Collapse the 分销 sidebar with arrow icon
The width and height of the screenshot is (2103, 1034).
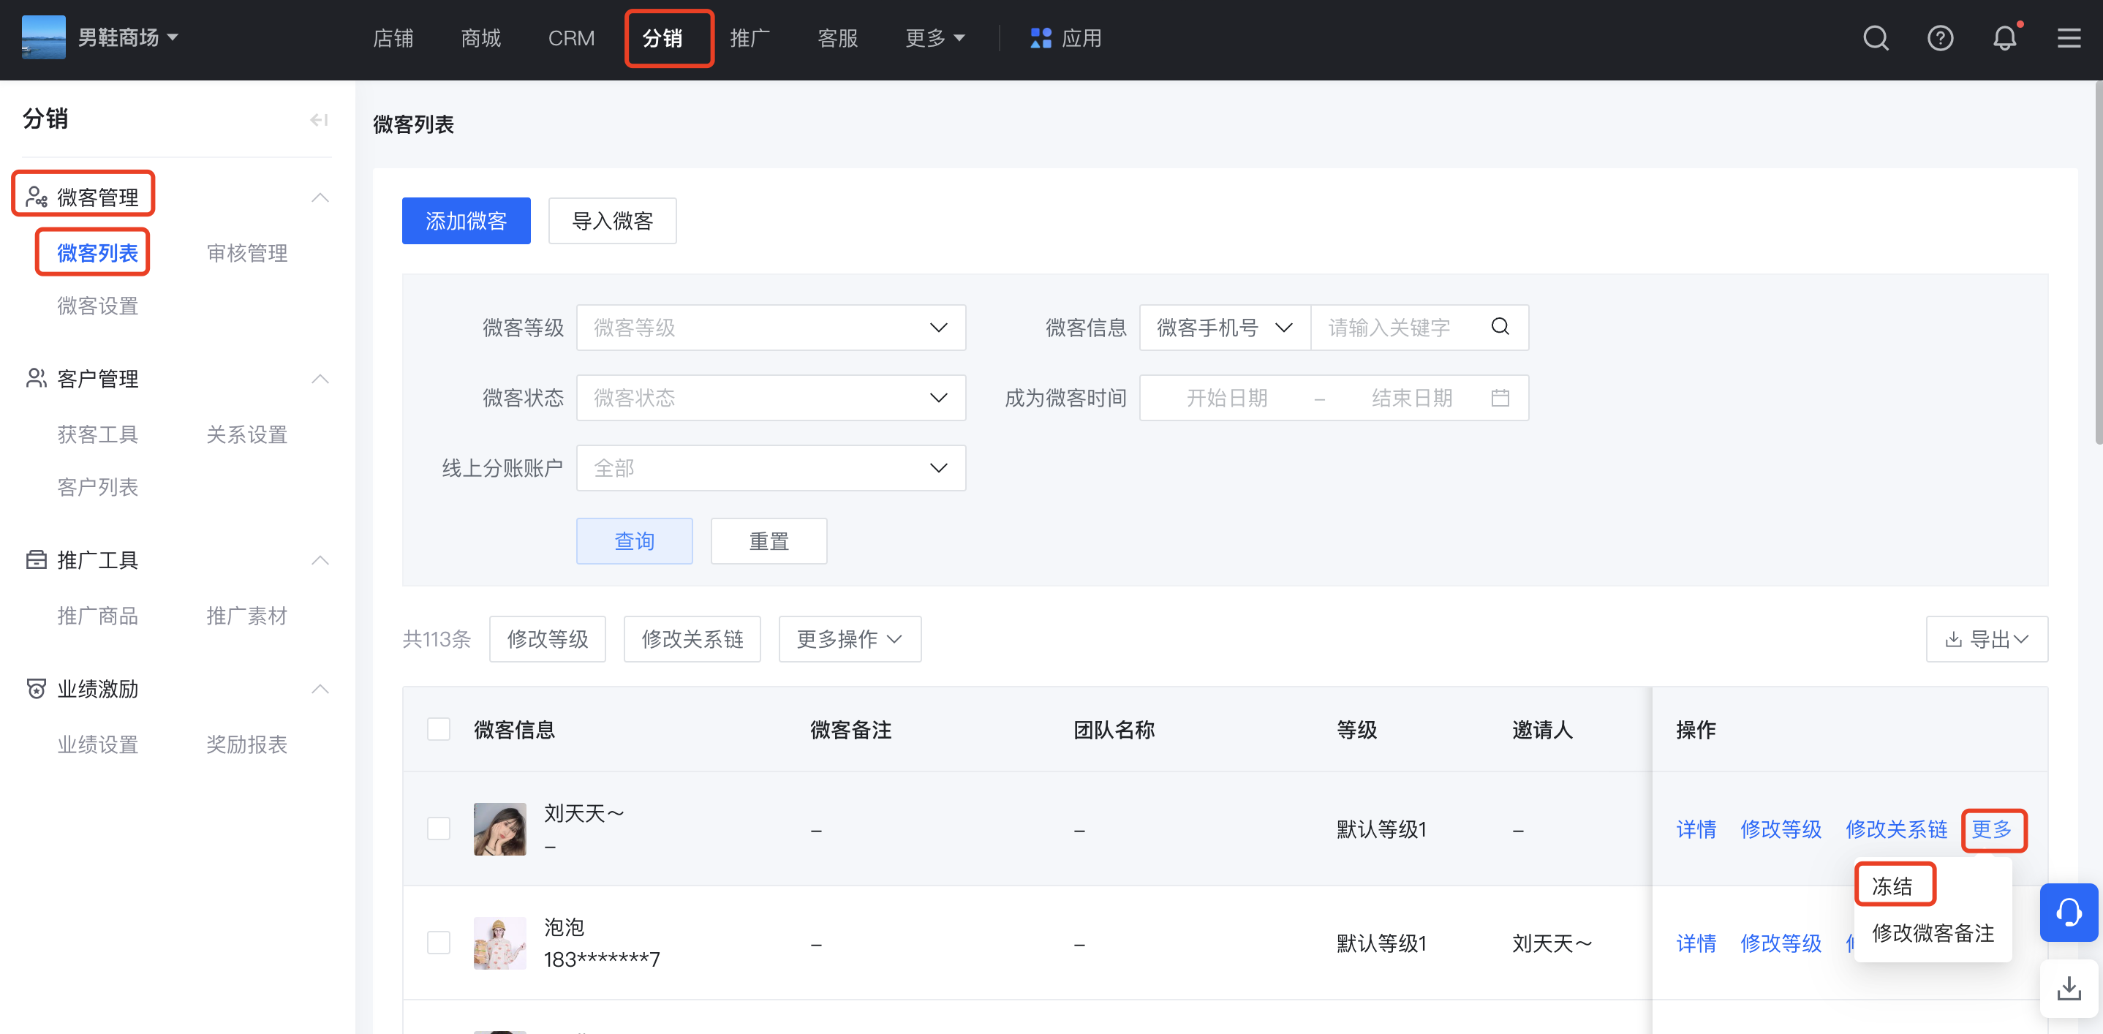[x=320, y=120]
